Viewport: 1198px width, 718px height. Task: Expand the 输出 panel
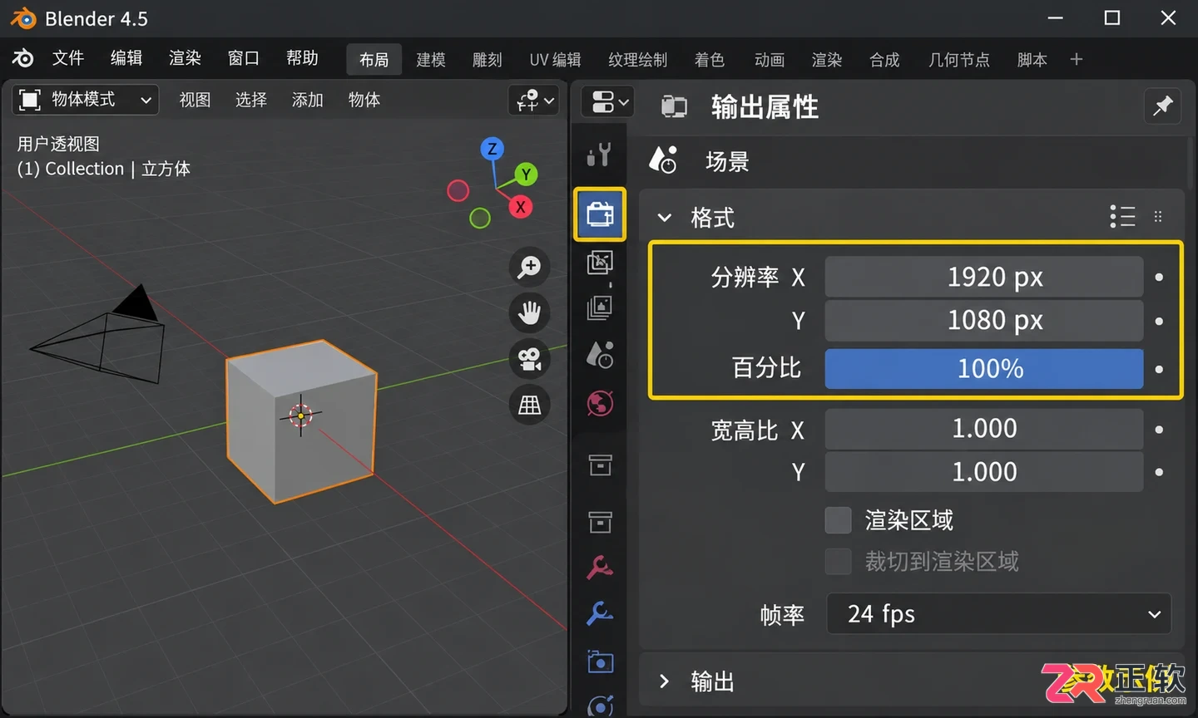[664, 681]
